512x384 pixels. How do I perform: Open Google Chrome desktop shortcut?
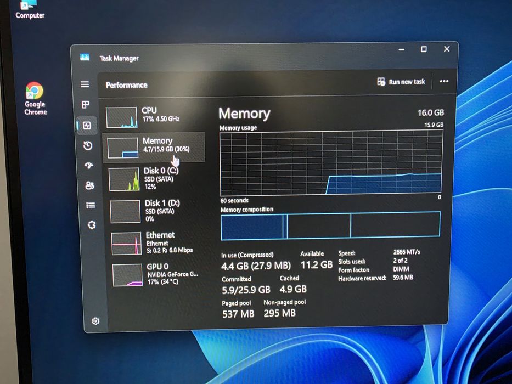pos(35,98)
